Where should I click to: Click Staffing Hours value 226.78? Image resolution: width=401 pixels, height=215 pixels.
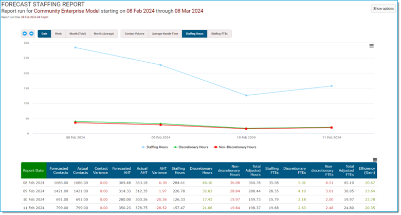point(178,191)
